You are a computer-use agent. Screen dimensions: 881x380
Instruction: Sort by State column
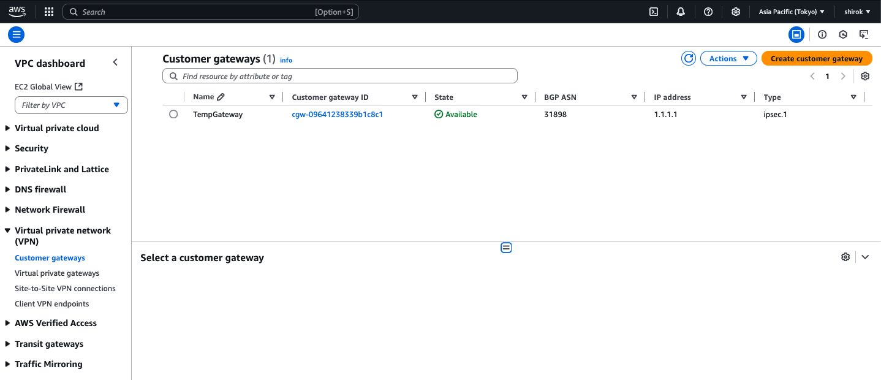[x=524, y=97]
